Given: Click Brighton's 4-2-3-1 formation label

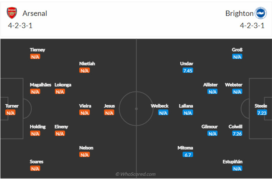Looking at the screenshot, I should click(252, 26).
